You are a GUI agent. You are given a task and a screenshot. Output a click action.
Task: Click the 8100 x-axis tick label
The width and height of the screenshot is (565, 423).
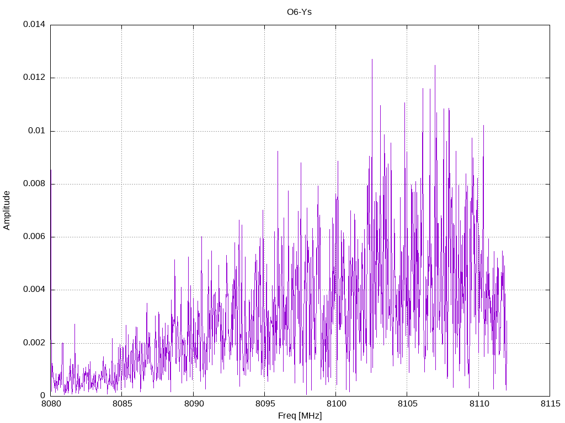coord(336,404)
